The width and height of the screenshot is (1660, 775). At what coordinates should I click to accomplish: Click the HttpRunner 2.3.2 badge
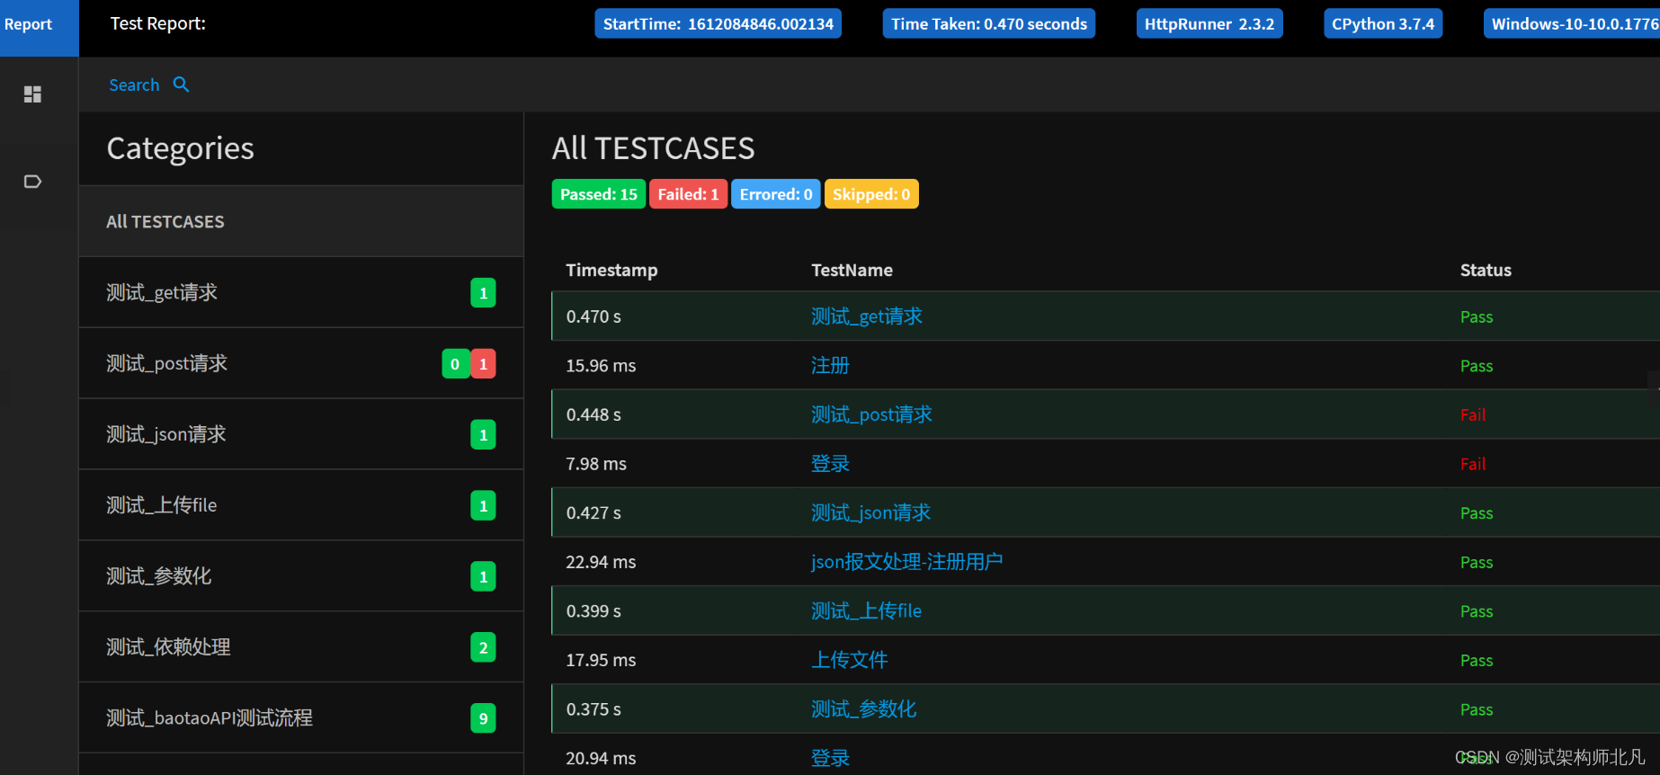point(1209,24)
